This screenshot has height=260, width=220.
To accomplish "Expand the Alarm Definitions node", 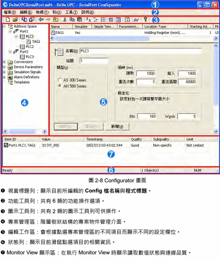I will (x=4, y=77).
